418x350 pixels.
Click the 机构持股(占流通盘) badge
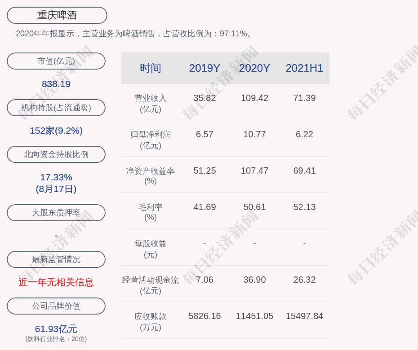56,108
